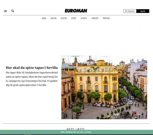Click the Bliv Abonnent button
The height and width of the screenshot is (135, 153).
[x=130, y=11]
